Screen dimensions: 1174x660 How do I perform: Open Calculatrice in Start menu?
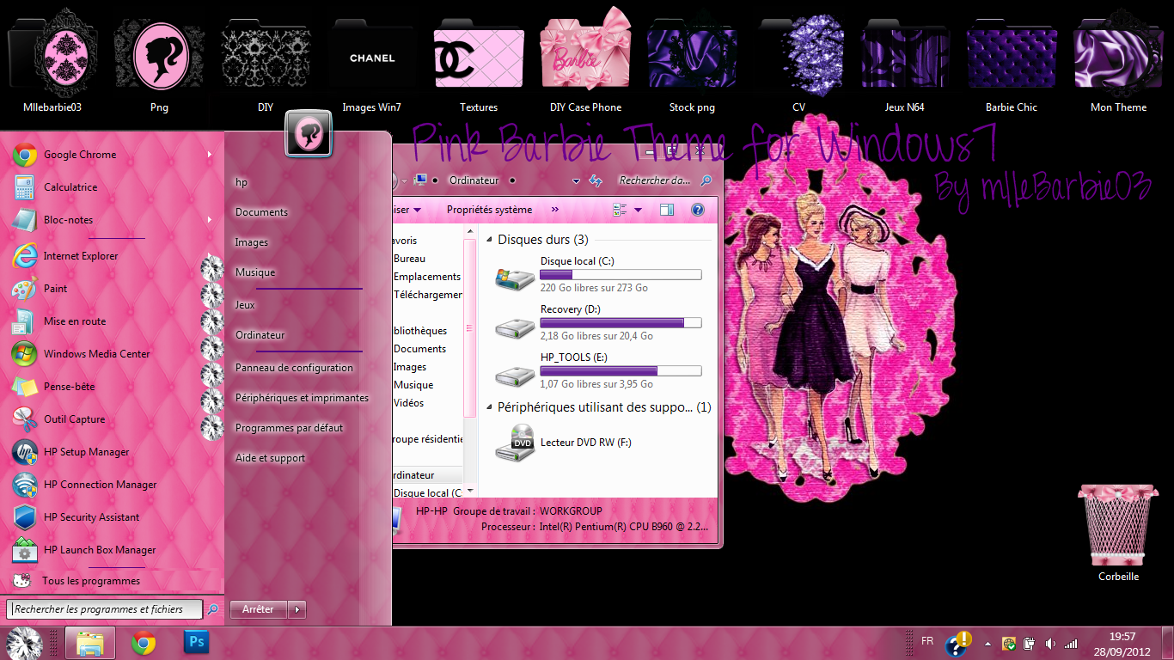click(112, 187)
